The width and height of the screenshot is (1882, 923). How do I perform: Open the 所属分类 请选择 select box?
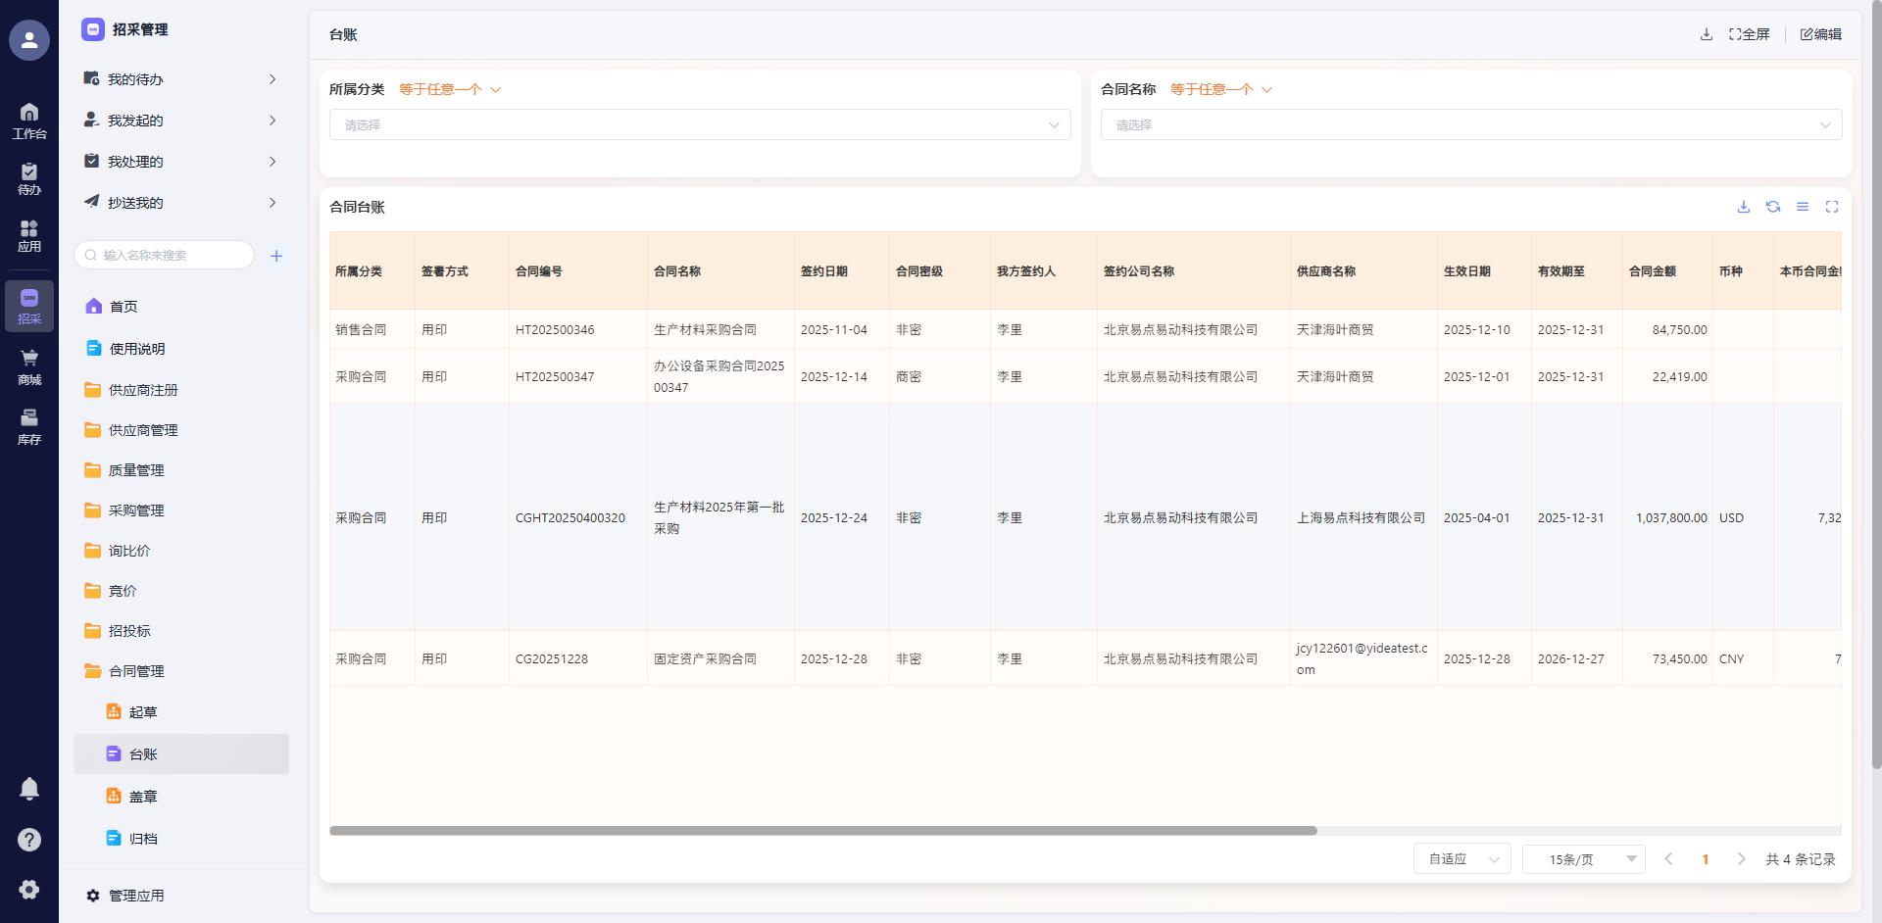coord(700,124)
